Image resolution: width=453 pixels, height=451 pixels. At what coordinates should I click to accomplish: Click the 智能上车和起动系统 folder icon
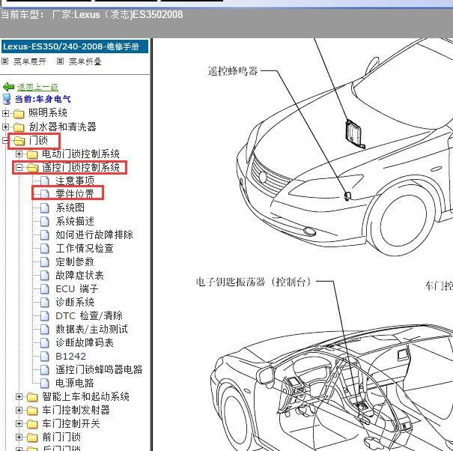click(32, 397)
